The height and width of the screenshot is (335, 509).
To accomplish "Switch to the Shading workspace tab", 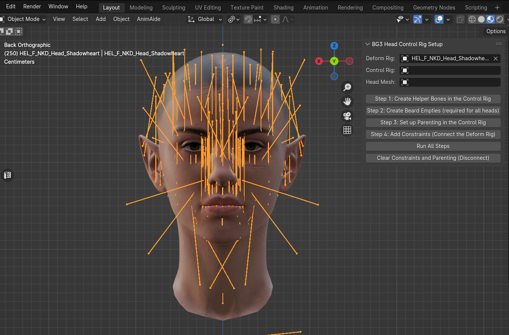I will click(283, 8).
